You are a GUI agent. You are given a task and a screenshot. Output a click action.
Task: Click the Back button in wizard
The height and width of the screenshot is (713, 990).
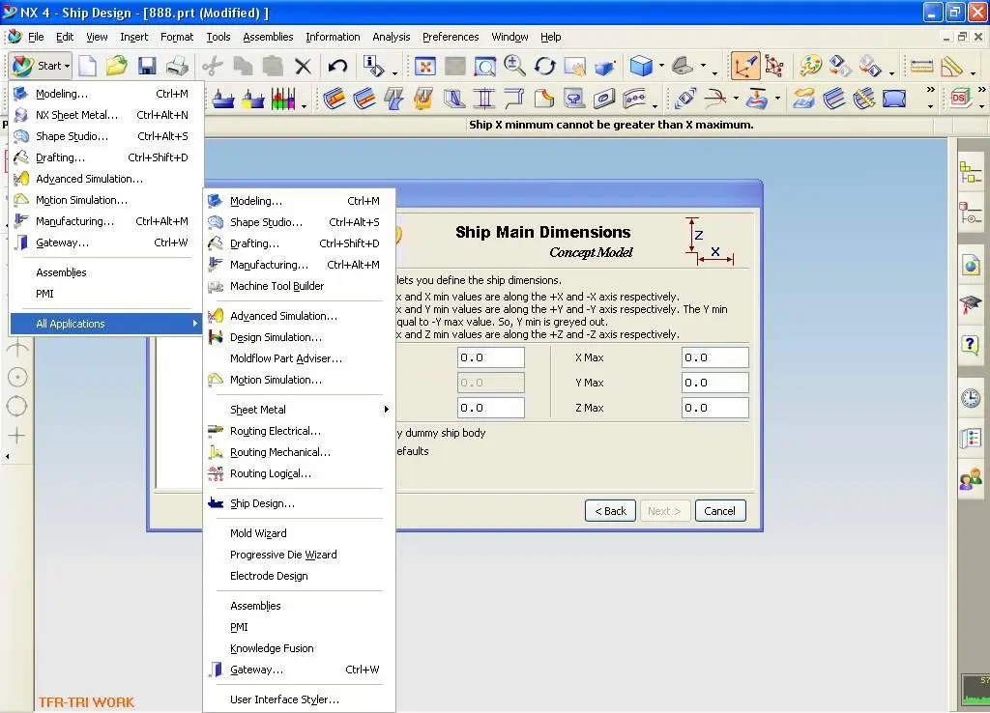[610, 511]
